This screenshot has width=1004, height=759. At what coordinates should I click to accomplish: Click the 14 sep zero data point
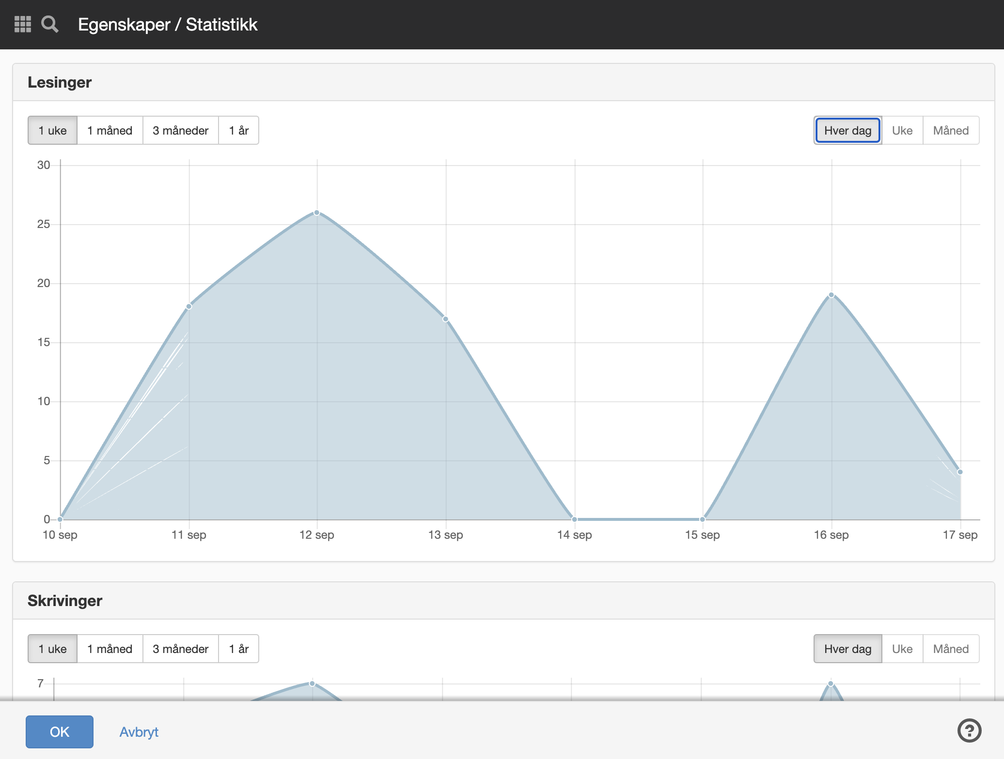click(x=574, y=519)
